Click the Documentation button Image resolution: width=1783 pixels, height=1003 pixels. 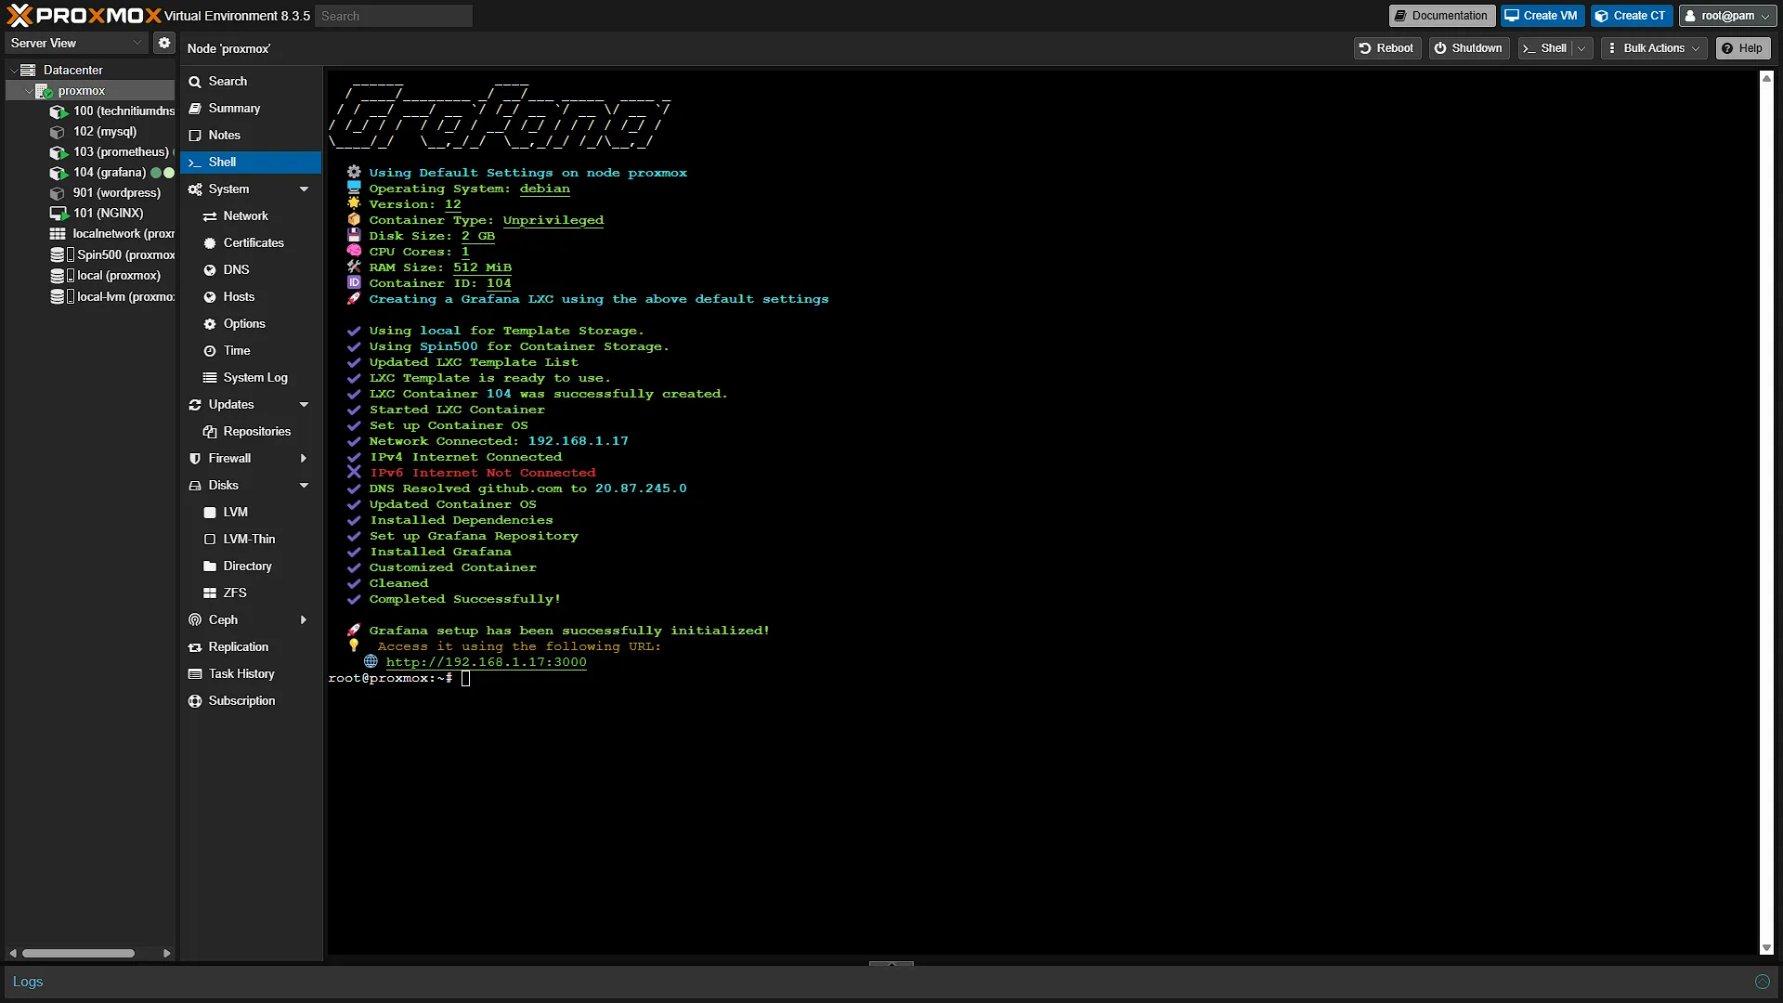click(1441, 16)
